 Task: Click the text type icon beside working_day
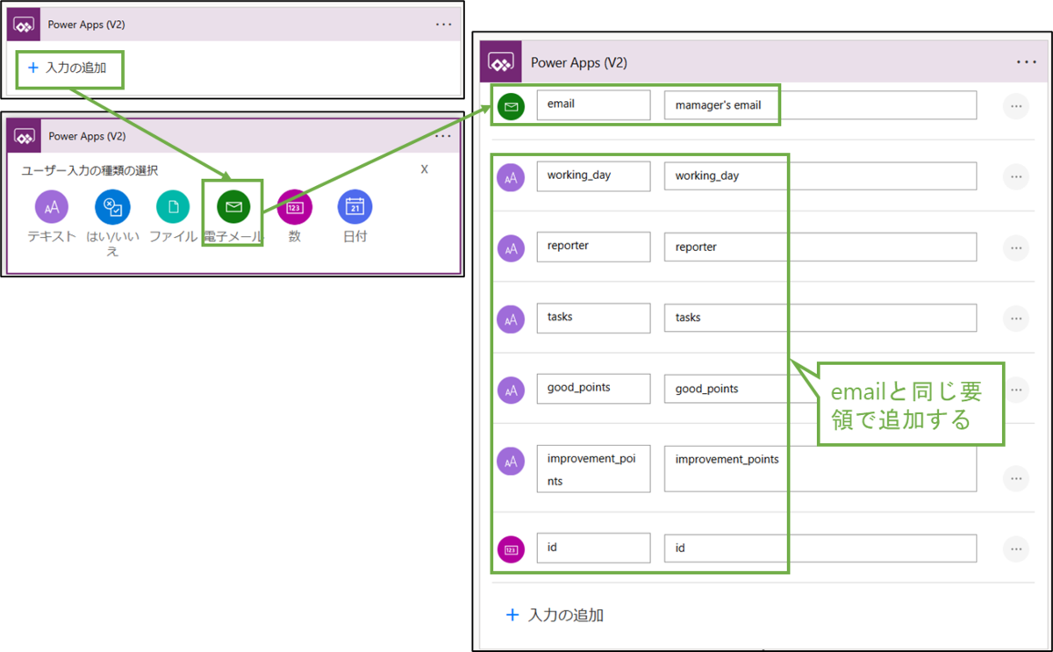pyautogui.click(x=511, y=177)
